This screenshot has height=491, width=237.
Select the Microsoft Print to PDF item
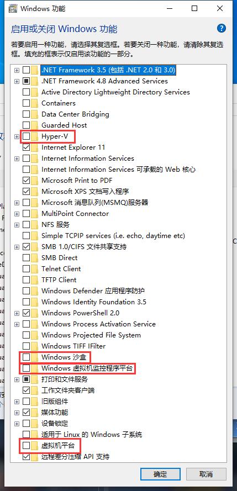(x=77, y=181)
